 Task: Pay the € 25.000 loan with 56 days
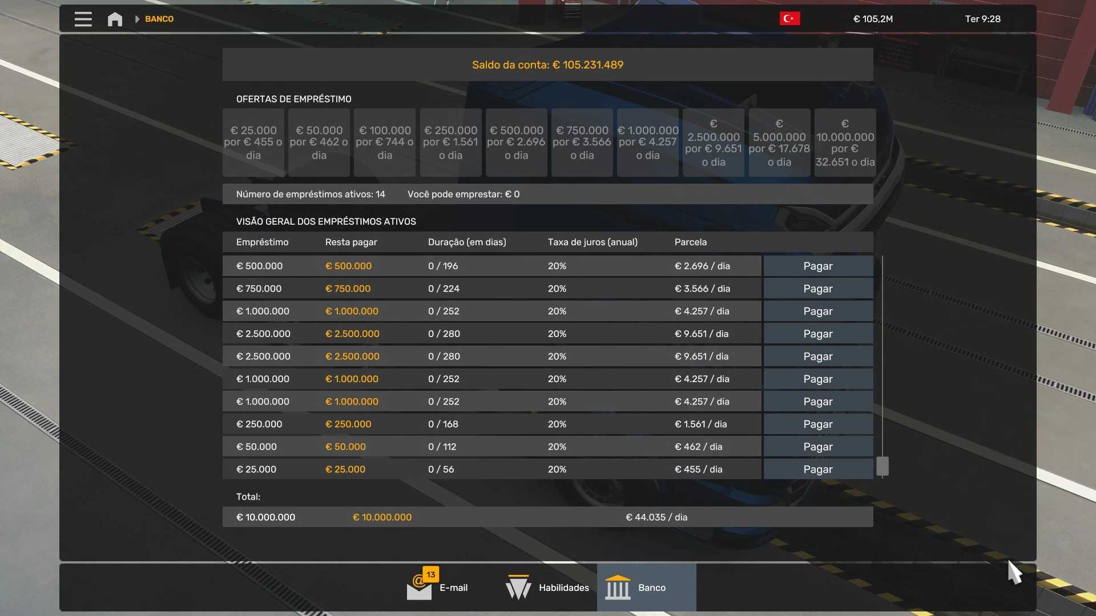click(817, 469)
